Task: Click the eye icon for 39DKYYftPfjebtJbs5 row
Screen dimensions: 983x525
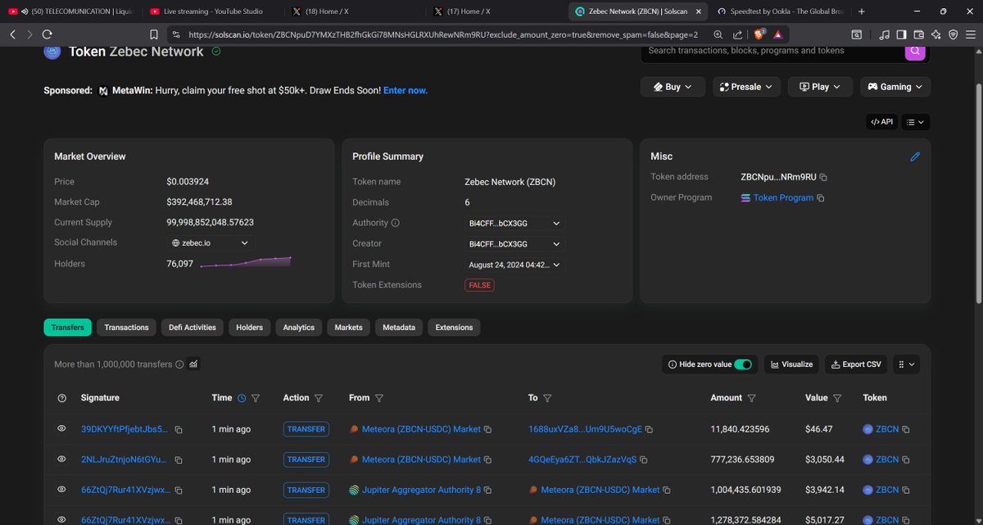Action: (x=61, y=428)
